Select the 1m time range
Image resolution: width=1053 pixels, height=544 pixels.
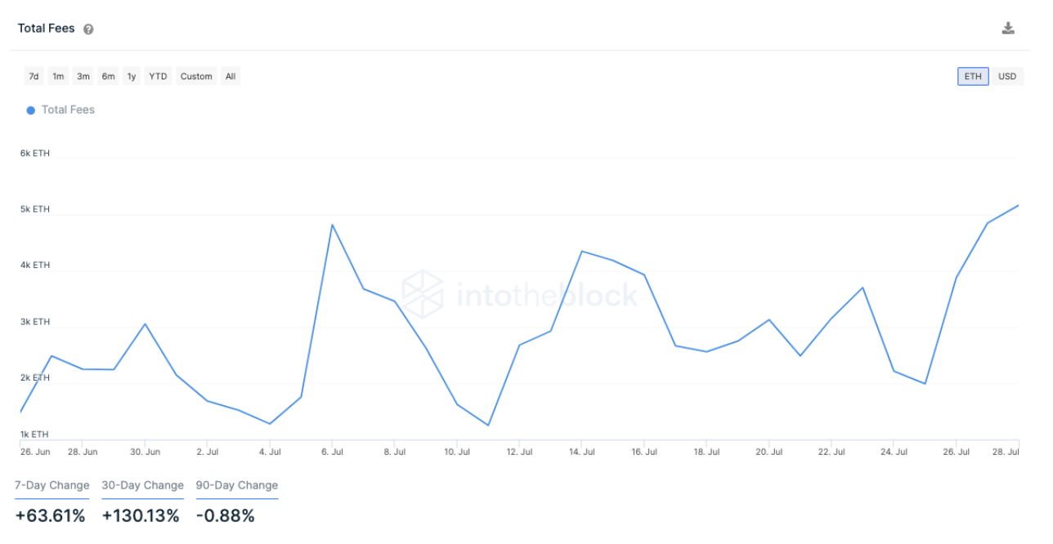[58, 77]
